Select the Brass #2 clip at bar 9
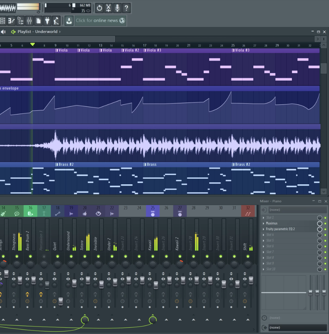Image resolution: width=329 pixels, height=334 pixels. (66, 165)
